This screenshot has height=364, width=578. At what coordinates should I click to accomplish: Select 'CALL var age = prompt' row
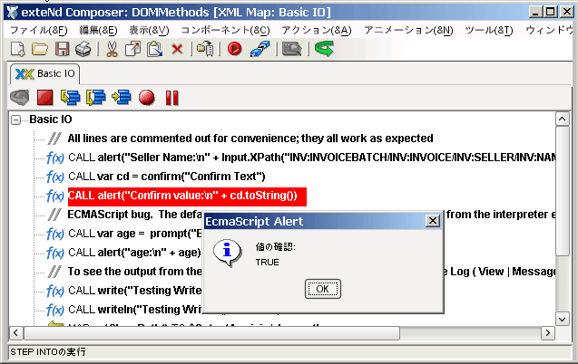(135, 234)
